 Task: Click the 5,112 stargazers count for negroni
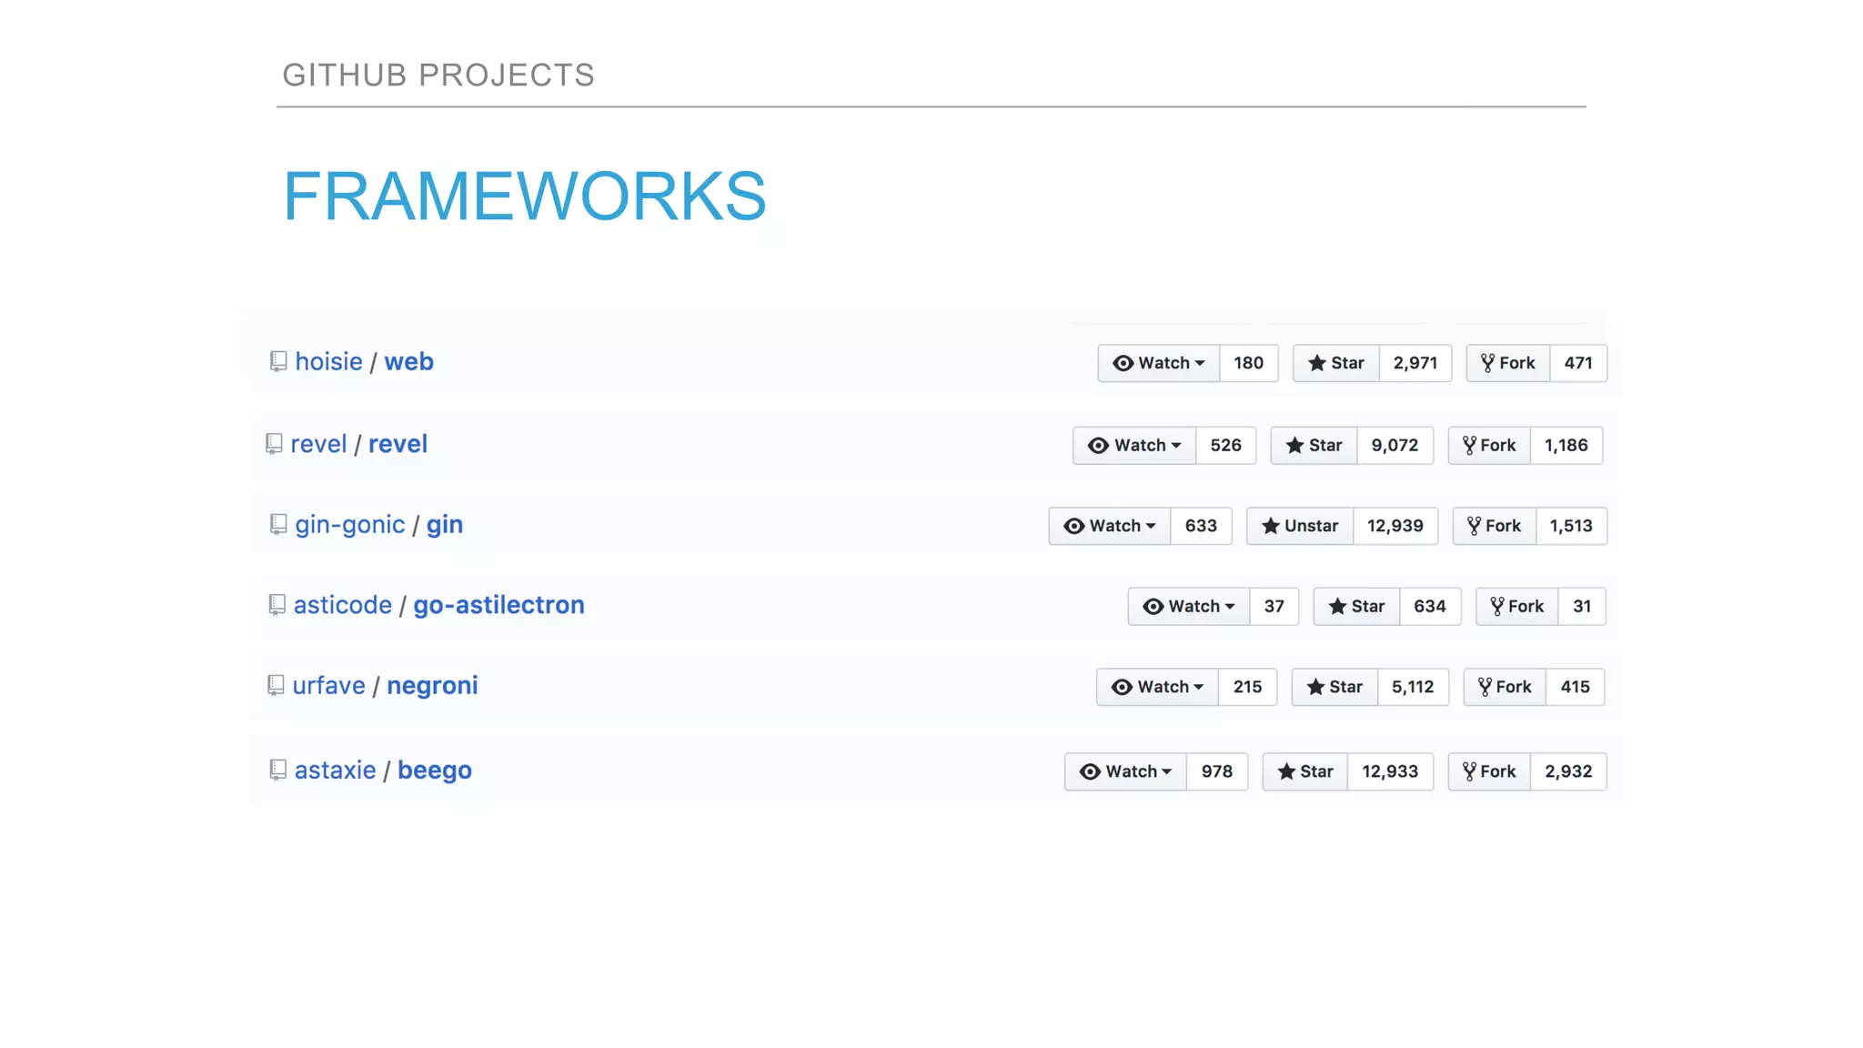(1412, 687)
